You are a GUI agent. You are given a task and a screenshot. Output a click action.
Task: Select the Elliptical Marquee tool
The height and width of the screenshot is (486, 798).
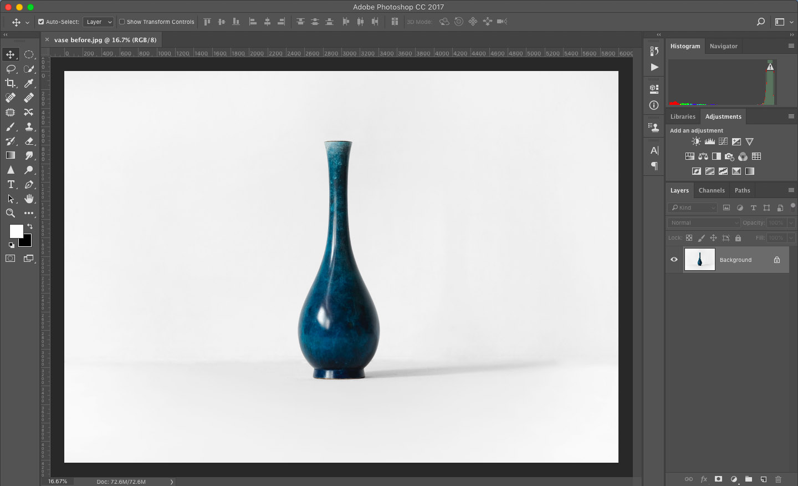tap(29, 54)
